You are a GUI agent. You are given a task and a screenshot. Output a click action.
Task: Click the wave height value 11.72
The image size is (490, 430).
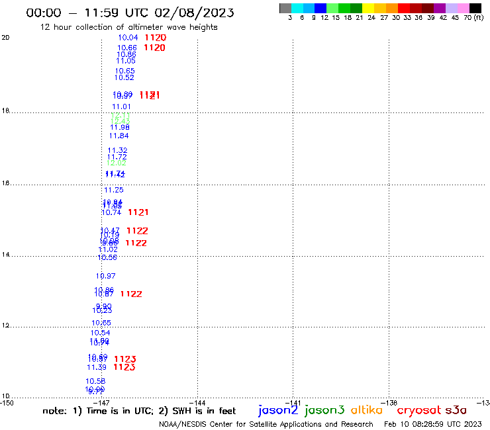(x=117, y=157)
